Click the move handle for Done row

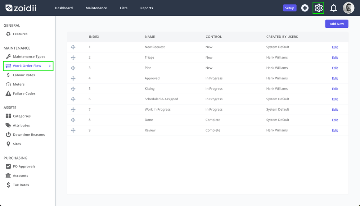(73, 120)
